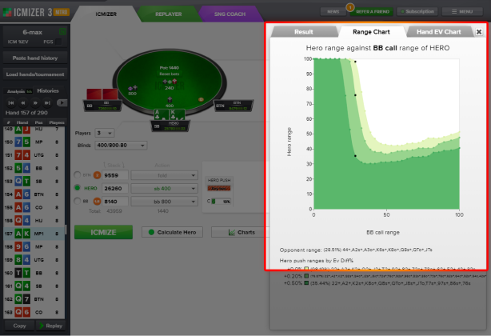Click Calculate Hero button
The image size is (491, 336).
point(172,232)
